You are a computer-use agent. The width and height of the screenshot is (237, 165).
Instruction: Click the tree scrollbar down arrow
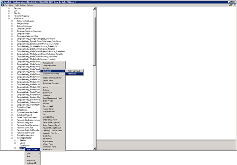coord(95,149)
